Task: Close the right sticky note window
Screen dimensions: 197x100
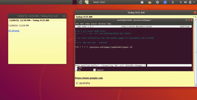Action: [x=195, y=13]
